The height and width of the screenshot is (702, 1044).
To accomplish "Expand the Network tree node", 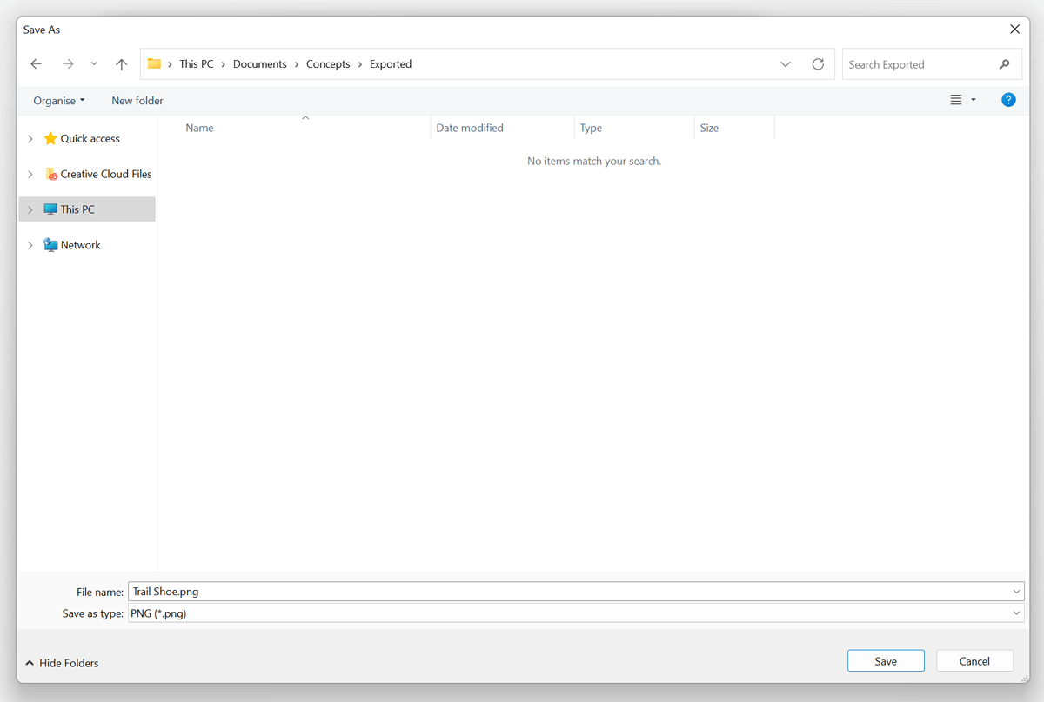I will [30, 246].
